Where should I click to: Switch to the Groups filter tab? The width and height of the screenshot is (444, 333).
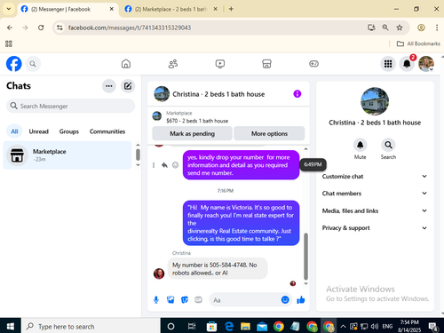coord(69,131)
